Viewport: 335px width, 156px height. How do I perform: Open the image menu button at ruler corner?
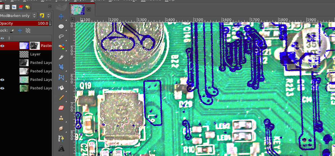coord(73,19)
